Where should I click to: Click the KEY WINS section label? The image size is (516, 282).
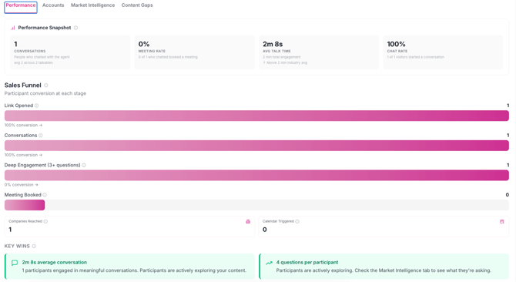[17, 246]
